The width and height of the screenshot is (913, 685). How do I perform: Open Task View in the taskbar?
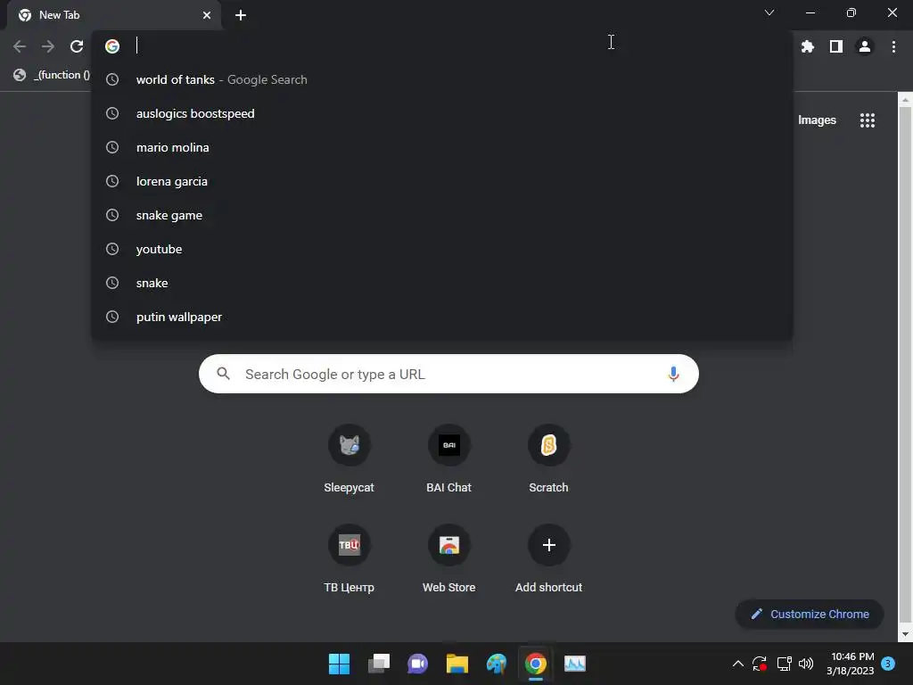tap(378, 664)
